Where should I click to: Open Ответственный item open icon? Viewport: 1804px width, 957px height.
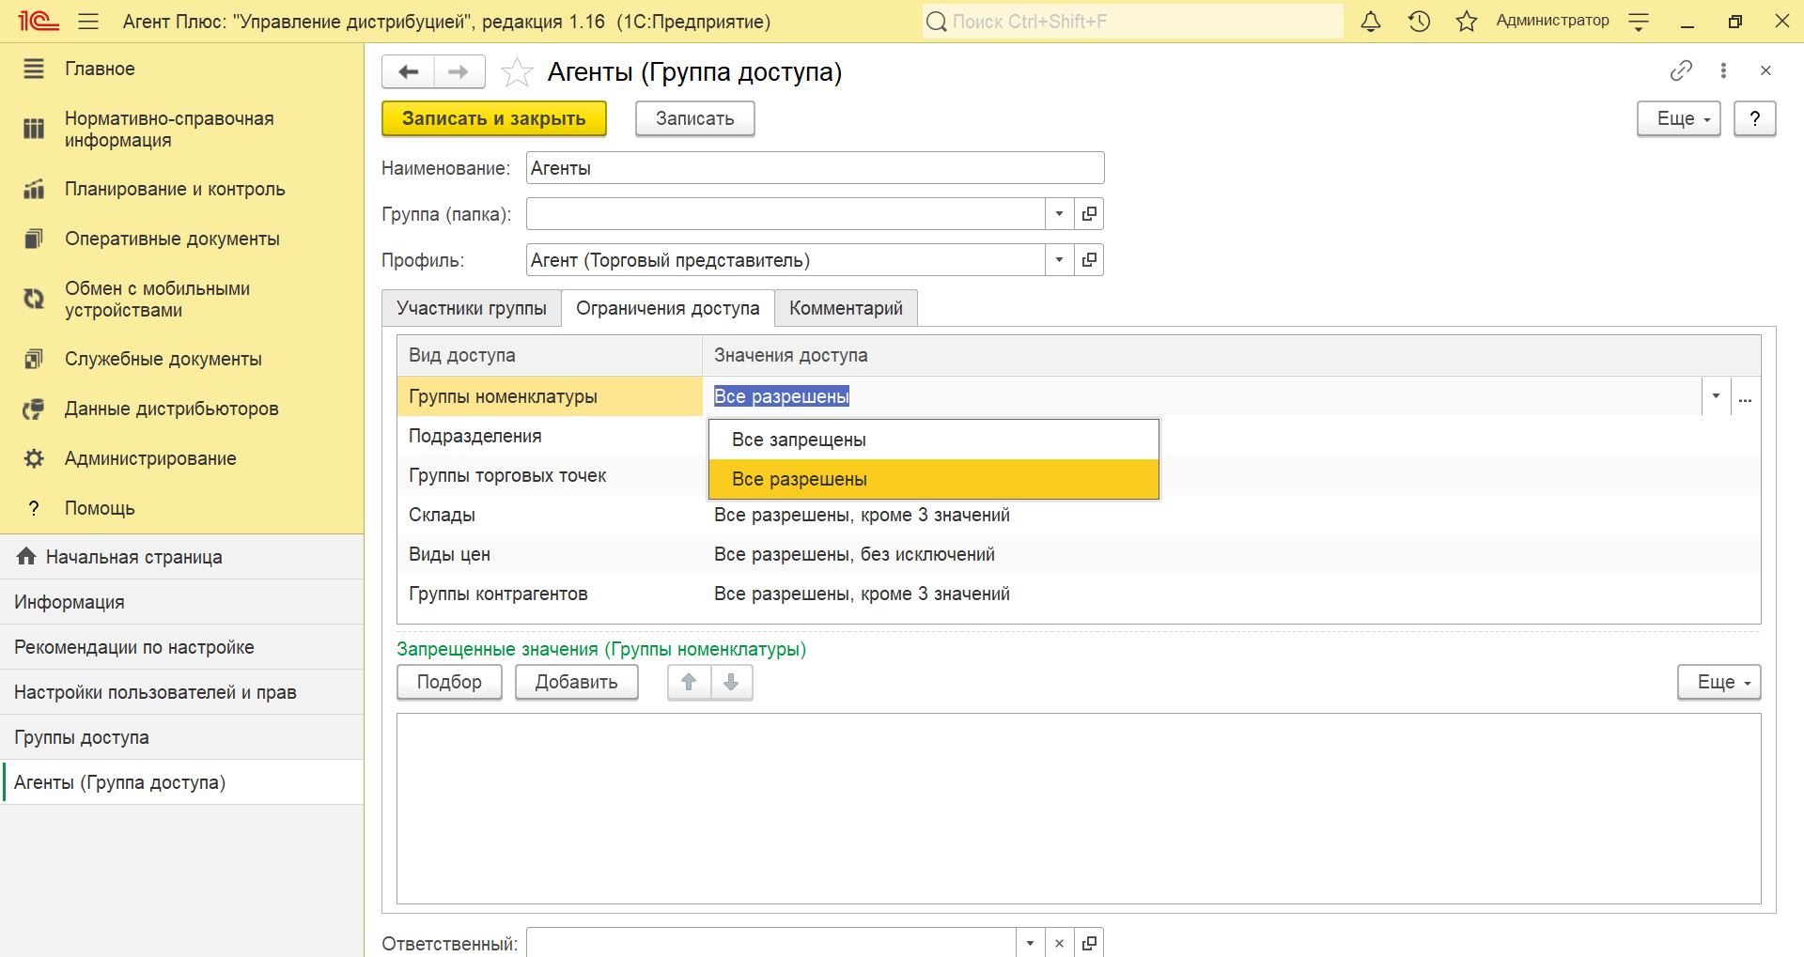tap(1089, 944)
